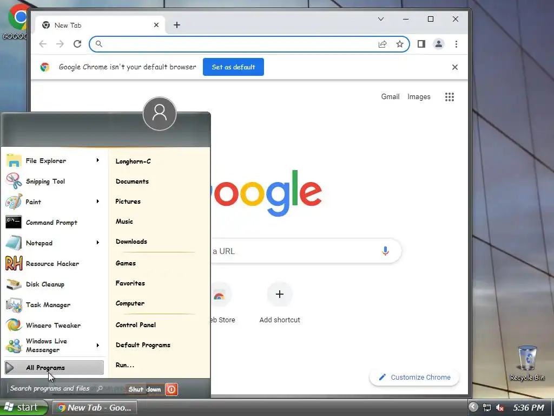Click the Shut down button
The width and height of the screenshot is (554, 416).
click(x=145, y=389)
